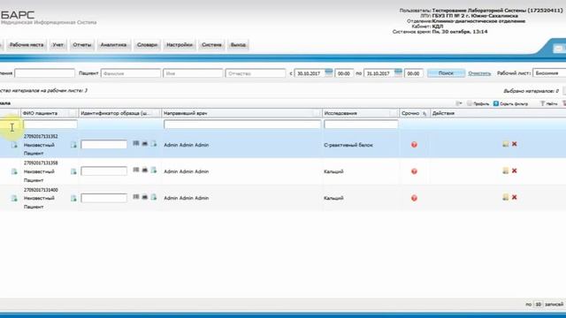Click the red X delete icon in row 27092017131358
Screen dimensions: 566x318
(515, 170)
